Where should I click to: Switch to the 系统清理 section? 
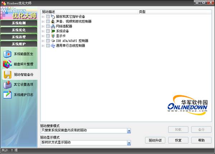(x=19, y=37)
